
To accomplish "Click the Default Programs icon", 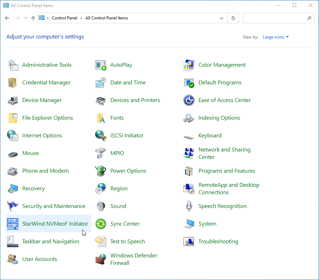I will coord(189,83).
